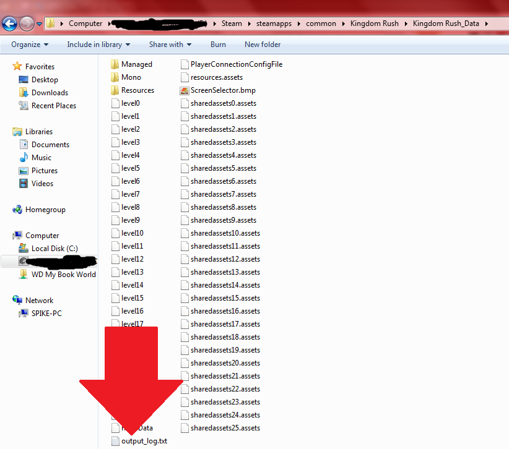Click the Local Disk (C:) drive icon
This screenshot has width=509, height=449.
point(24,249)
